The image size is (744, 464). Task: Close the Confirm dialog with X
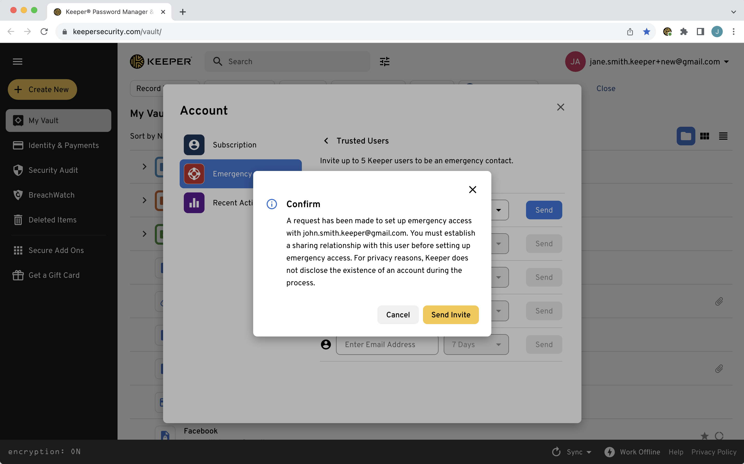tap(472, 189)
